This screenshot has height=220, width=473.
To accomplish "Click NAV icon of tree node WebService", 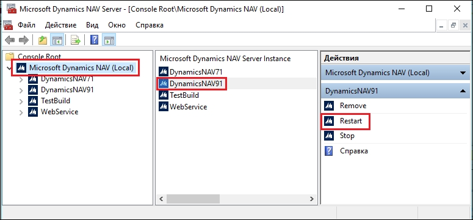I will click(33, 112).
